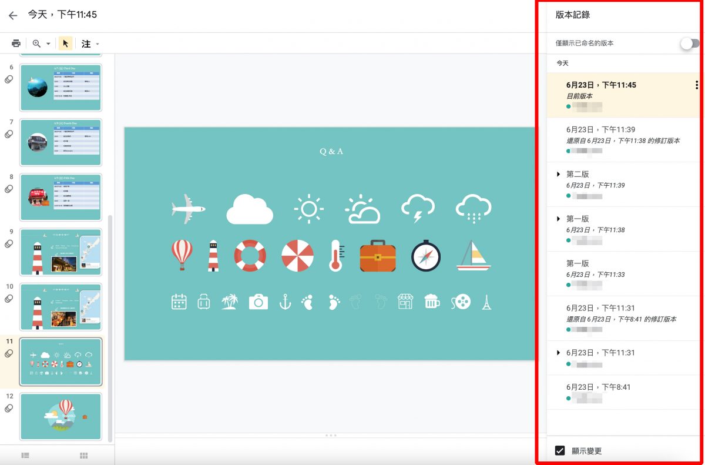705x465 pixels.
Task: Open slide 7 thumbnail
Action: point(61,142)
